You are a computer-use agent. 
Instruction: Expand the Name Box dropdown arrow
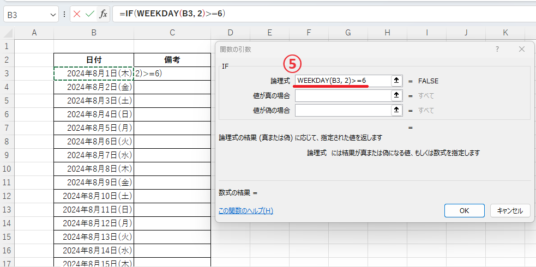53,15
